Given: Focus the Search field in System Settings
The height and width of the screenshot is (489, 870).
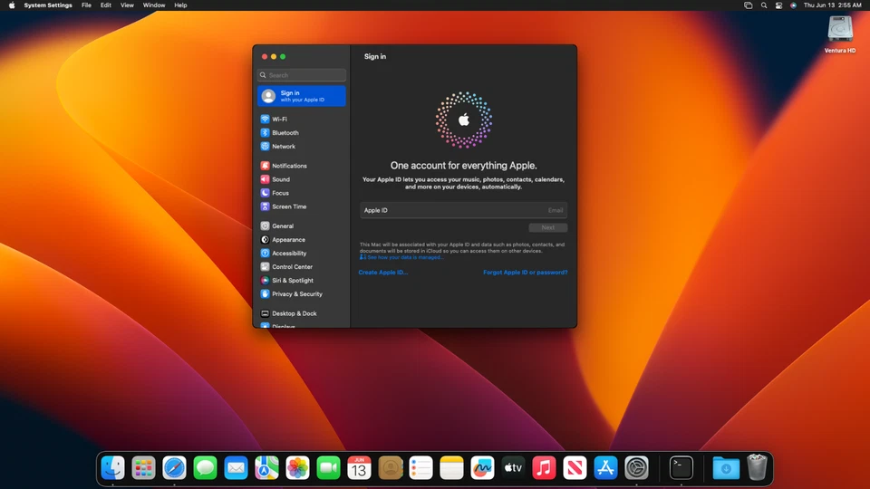Looking at the screenshot, I should pyautogui.click(x=301, y=75).
